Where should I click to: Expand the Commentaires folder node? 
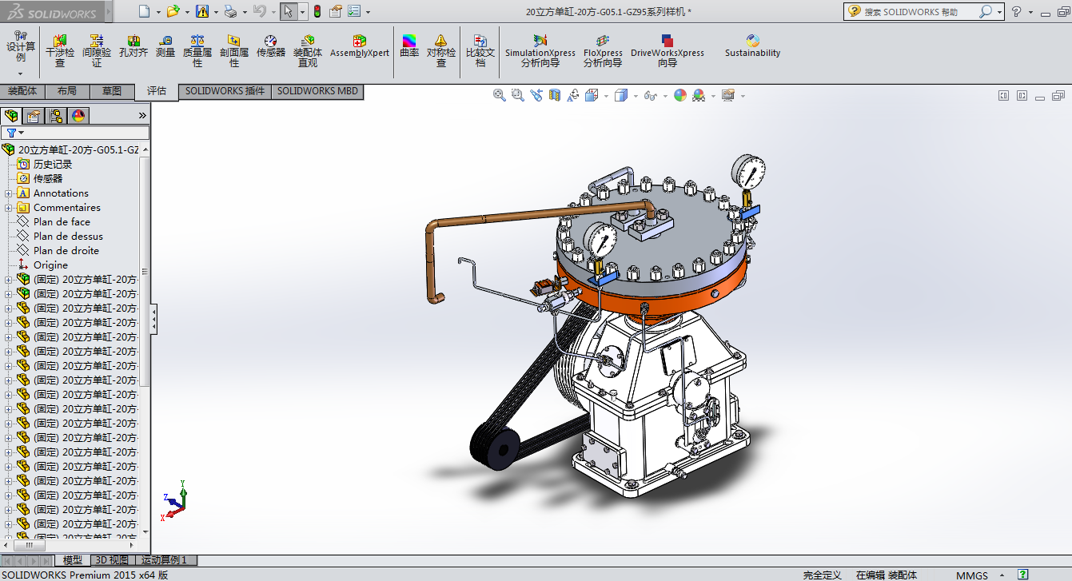[x=8, y=208]
